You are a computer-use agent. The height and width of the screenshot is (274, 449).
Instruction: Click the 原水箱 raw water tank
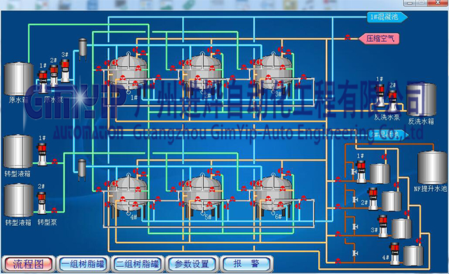(19, 80)
